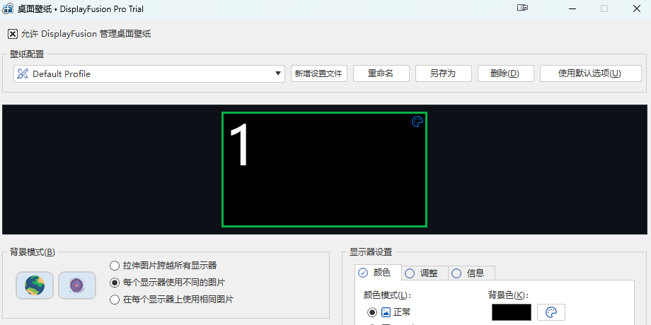Click the 使用默认选项(U) button

point(590,73)
